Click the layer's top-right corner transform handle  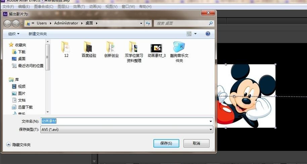pyautogui.click(x=275, y=64)
